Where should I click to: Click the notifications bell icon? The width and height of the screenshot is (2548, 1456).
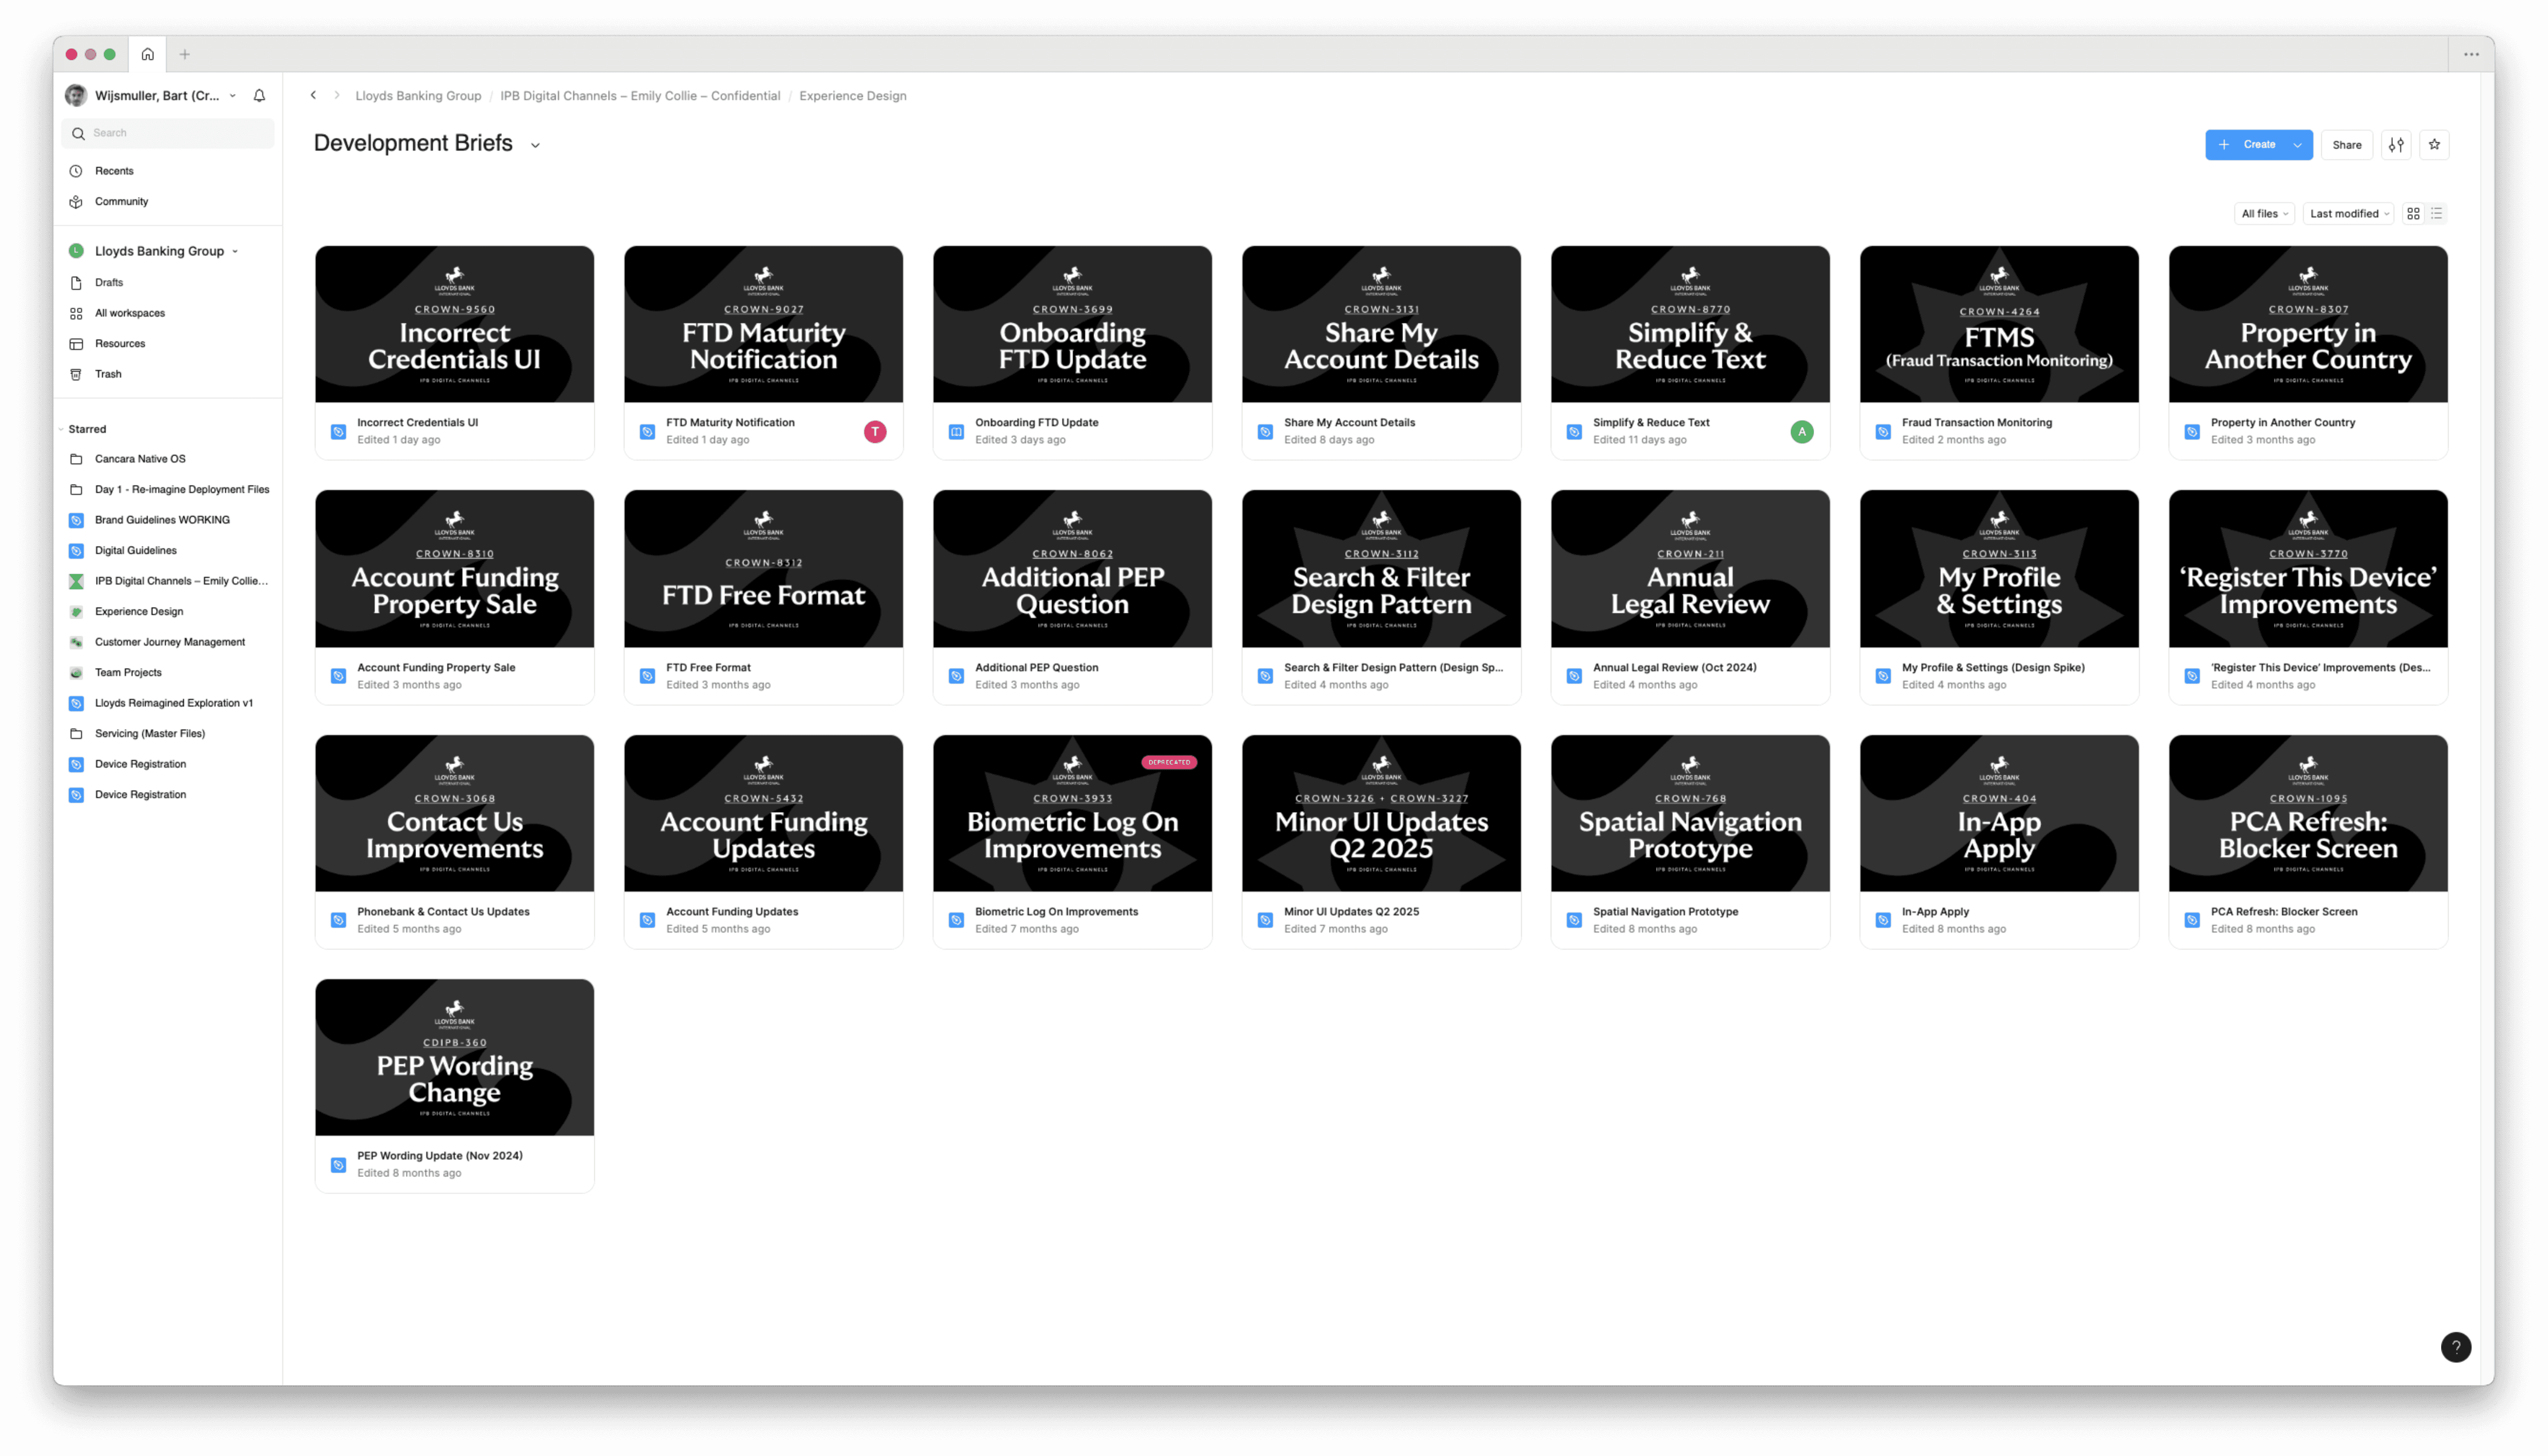[x=259, y=96]
